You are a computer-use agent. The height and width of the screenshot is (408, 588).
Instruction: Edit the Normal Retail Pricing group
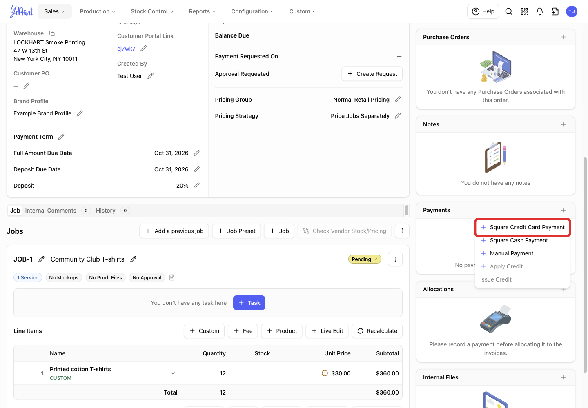(398, 100)
